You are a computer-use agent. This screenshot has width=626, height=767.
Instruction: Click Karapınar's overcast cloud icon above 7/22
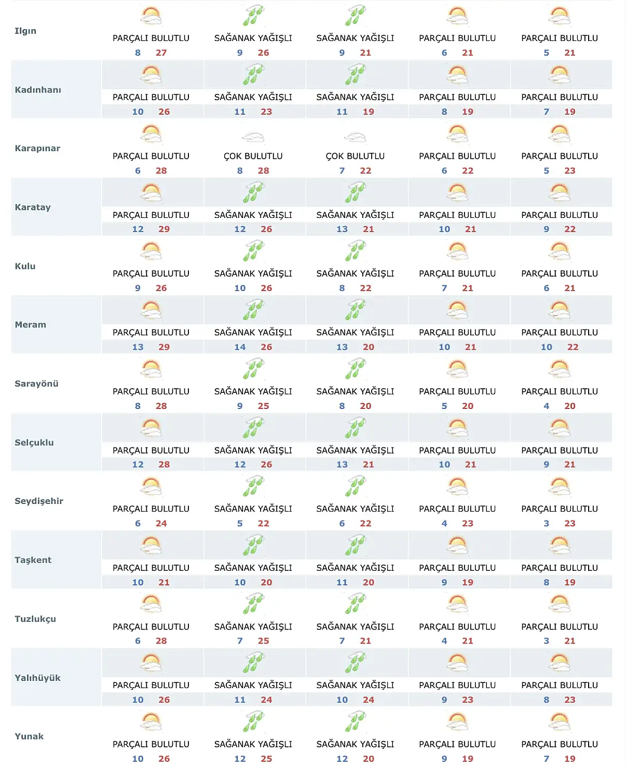click(355, 138)
